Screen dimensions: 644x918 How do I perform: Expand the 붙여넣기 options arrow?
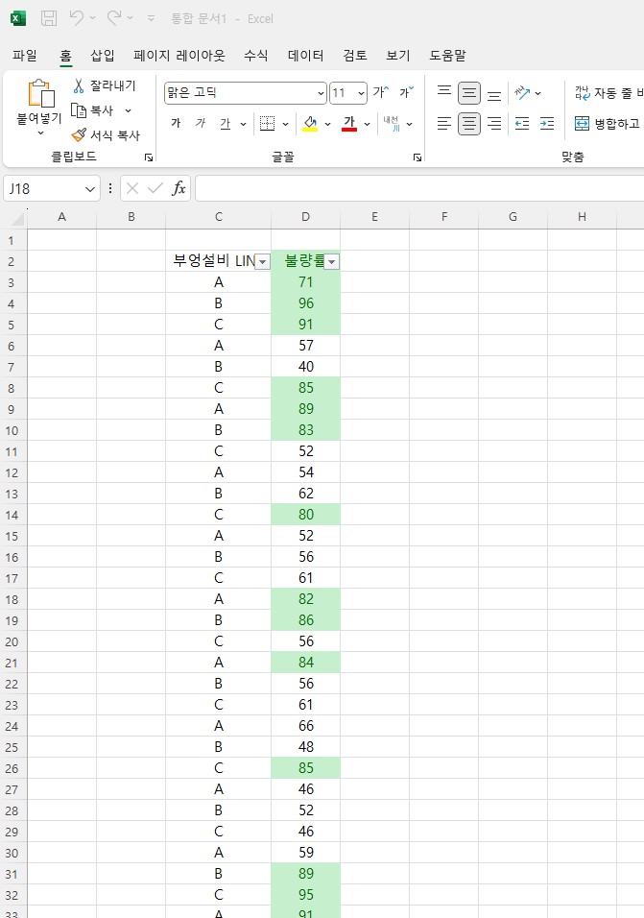point(40,133)
